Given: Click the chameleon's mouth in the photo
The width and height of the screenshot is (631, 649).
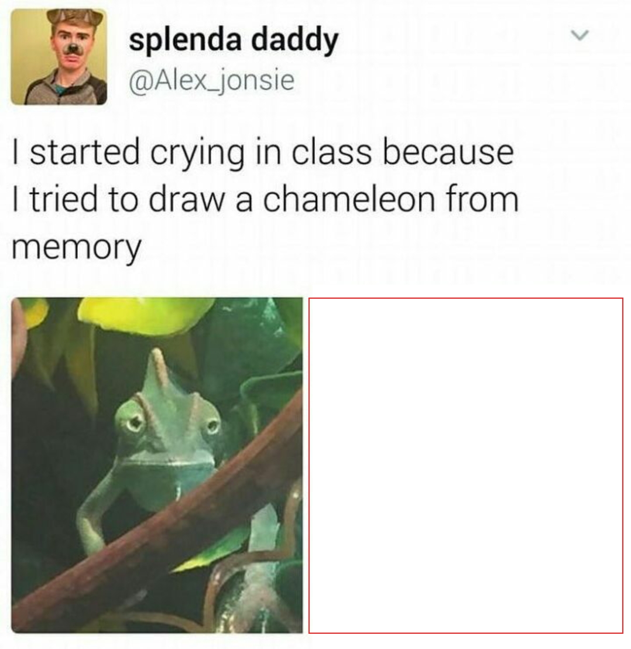Looking at the screenshot, I should point(169,464).
